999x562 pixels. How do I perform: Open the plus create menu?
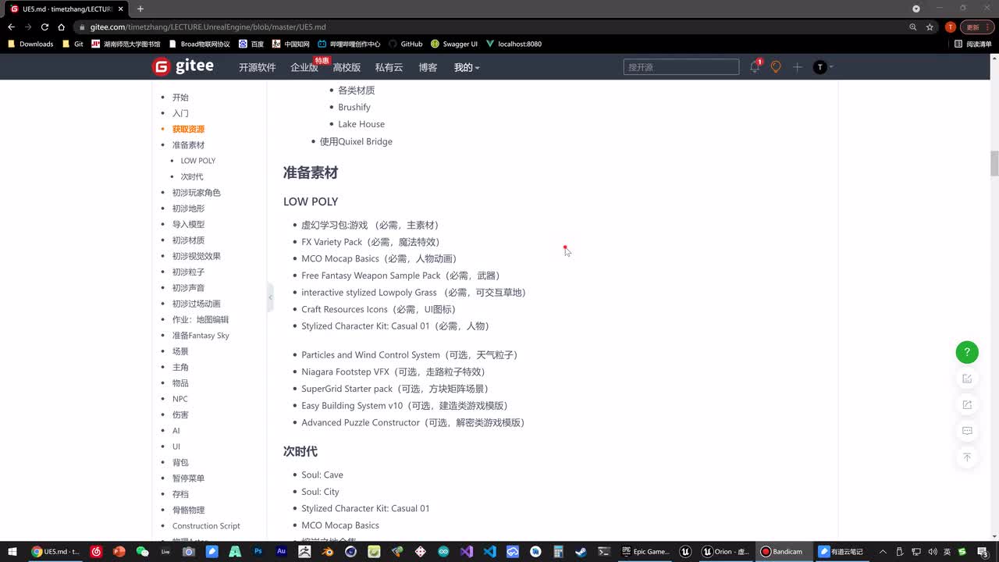pos(797,67)
